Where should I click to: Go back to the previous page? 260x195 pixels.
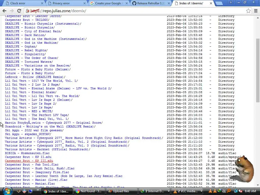pyautogui.click(x=5, y=11)
